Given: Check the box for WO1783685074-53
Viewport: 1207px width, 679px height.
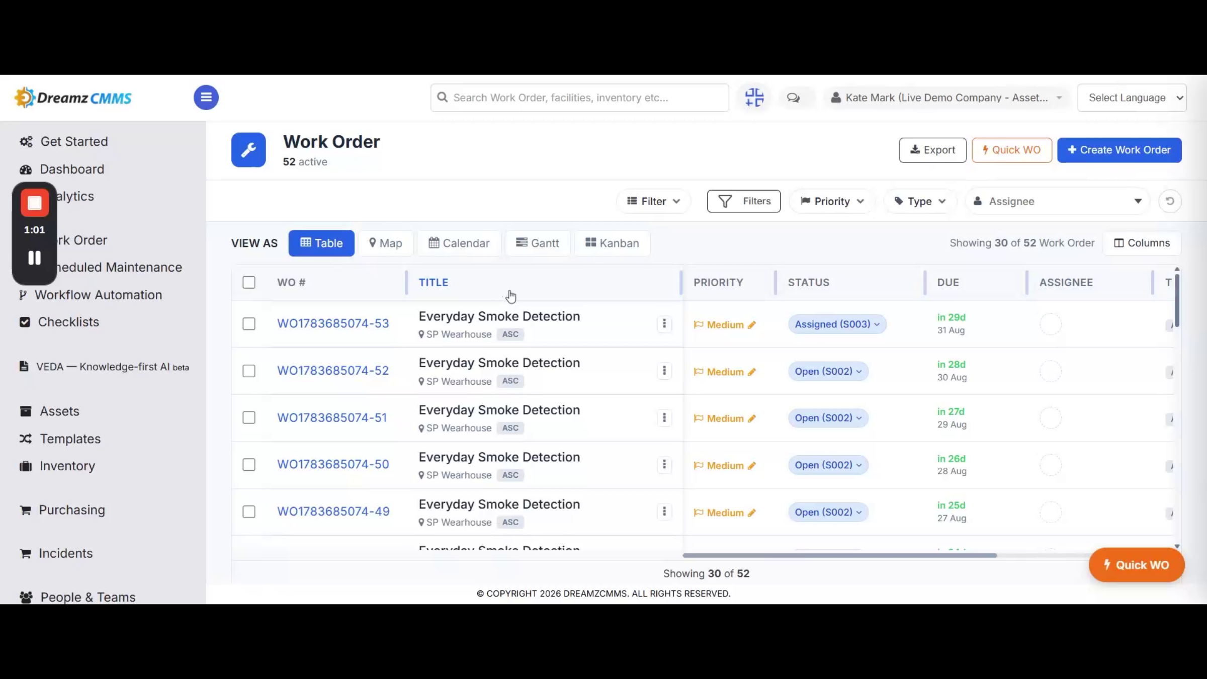Looking at the screenshot, I should click(x=249, y=324).
